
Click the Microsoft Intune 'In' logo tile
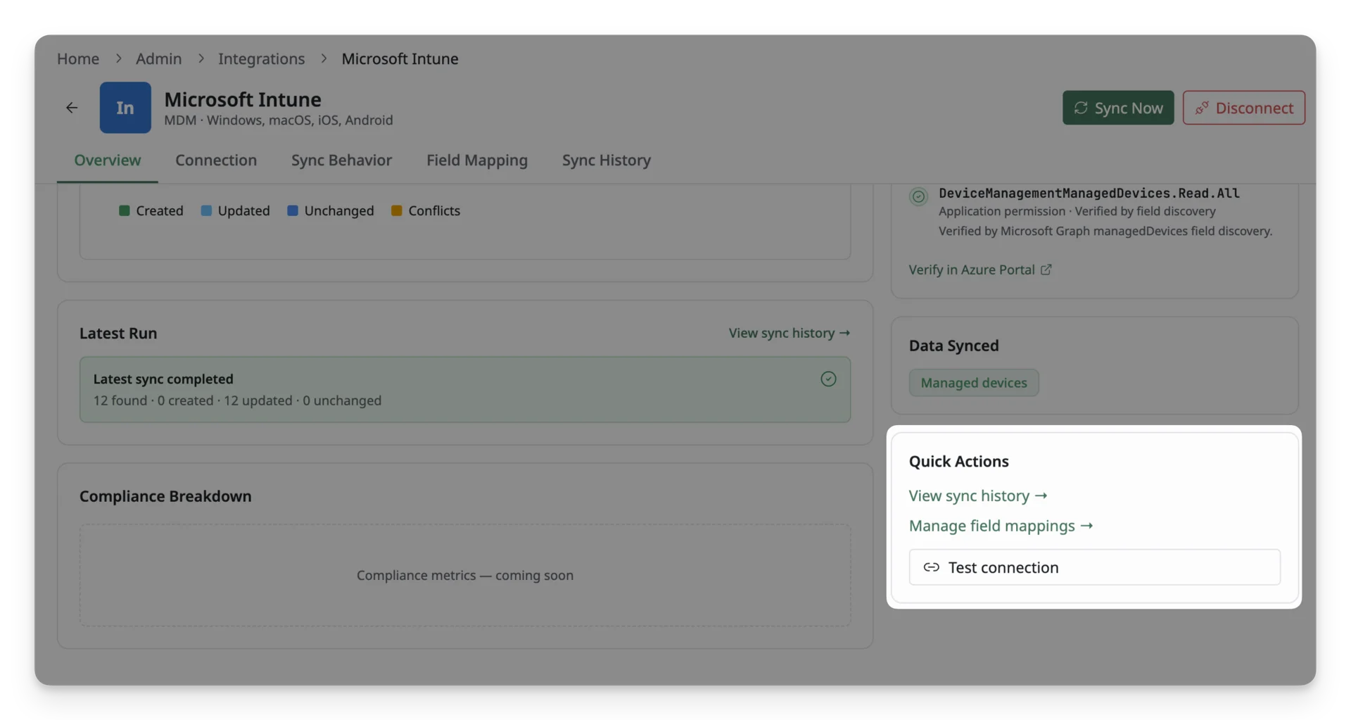tap(125, 108)
